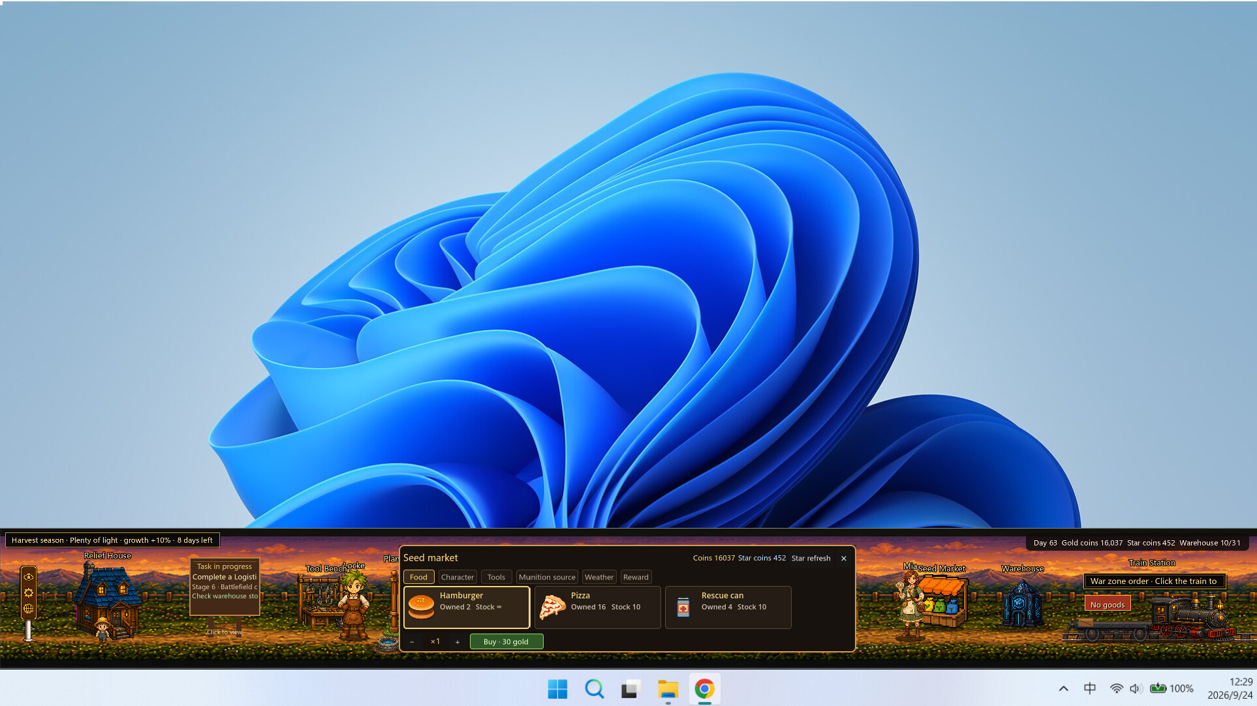1257x706 pixels.
Task: Switch to the Character tab
Action: (458, 577)
